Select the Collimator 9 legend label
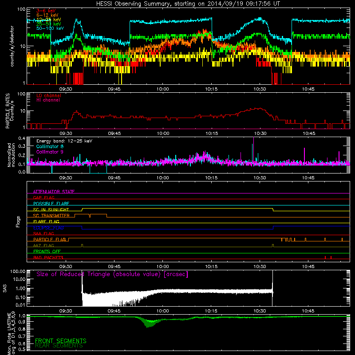 (x=50, y=152)
